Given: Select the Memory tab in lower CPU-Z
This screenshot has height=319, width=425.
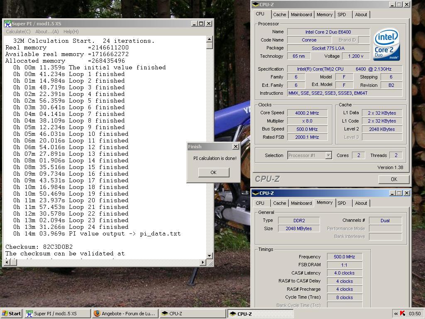Looking at the screenshot, I should (x=325, y=203).
